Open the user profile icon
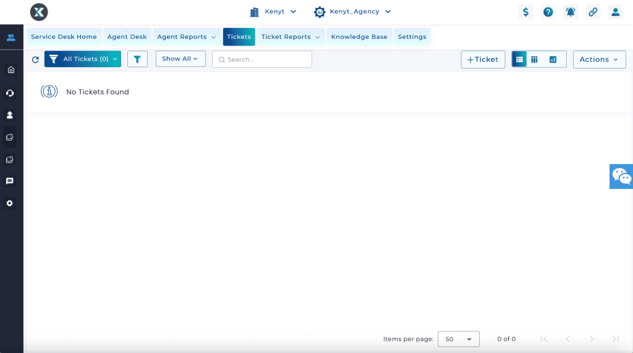Screen dimensions: 633x353 (x=615, y=12)
